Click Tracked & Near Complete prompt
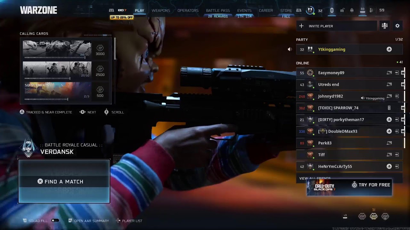 46,112
